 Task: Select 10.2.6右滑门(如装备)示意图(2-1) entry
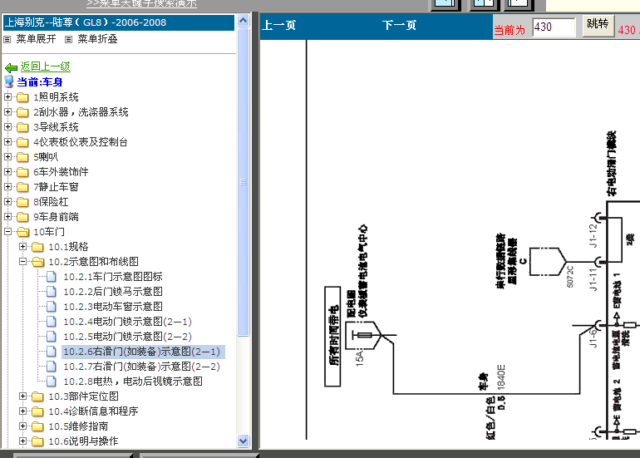(142, 352)
